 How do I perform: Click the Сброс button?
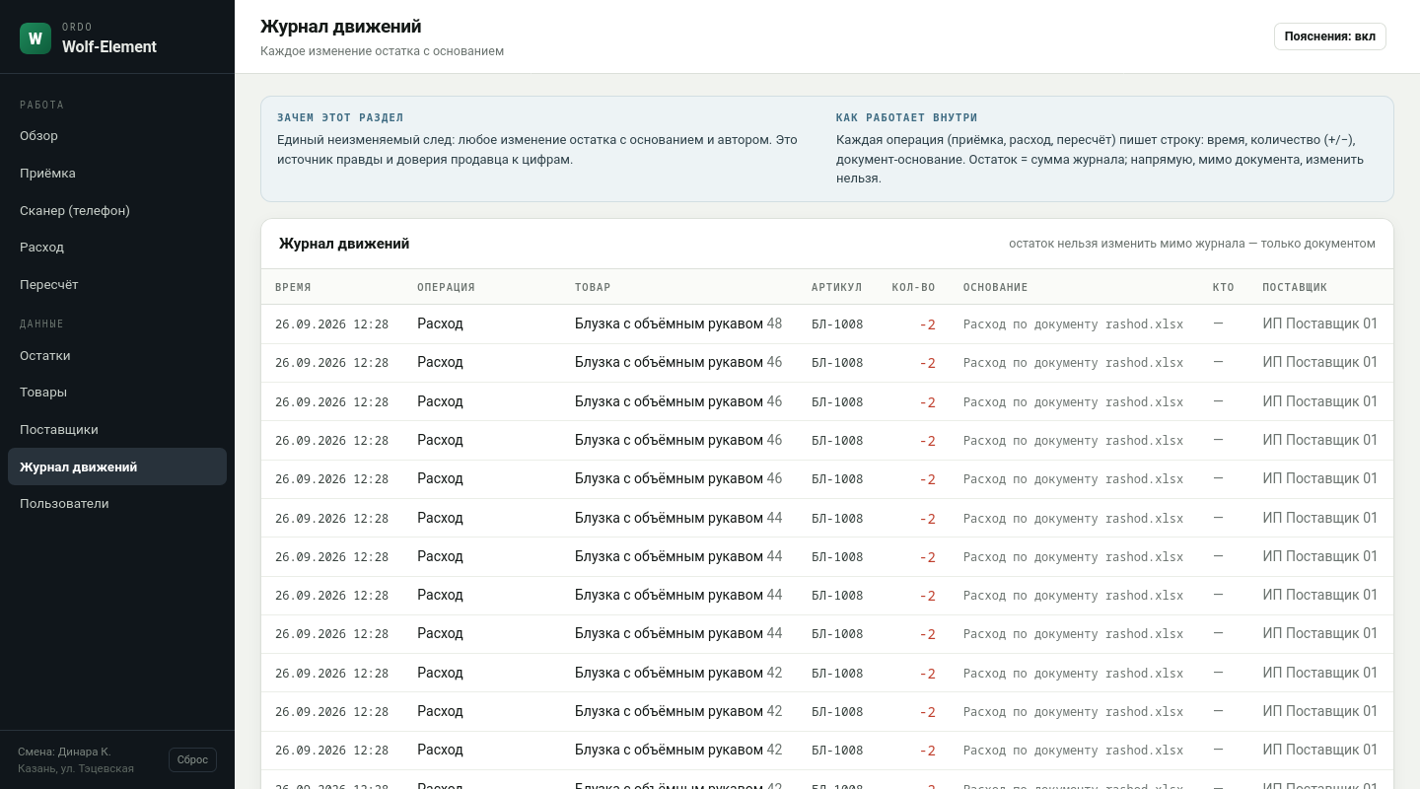pos(192,759)
